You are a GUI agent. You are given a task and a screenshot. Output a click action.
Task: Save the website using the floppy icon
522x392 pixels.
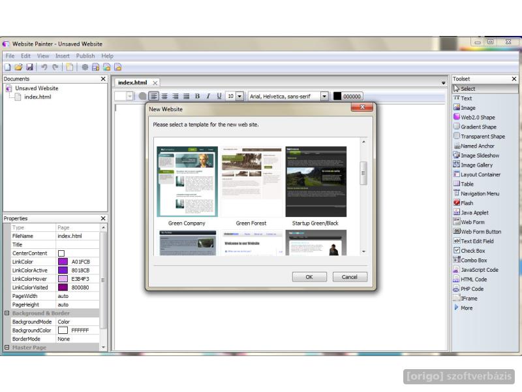pos(29,67)
